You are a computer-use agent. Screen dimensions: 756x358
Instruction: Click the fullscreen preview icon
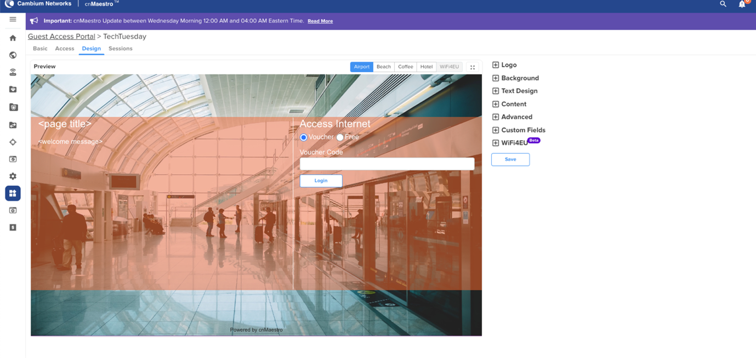[472, 67]
